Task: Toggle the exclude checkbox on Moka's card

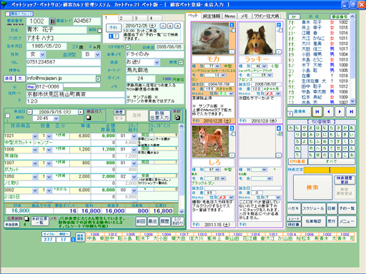Action: click(234, 31)
